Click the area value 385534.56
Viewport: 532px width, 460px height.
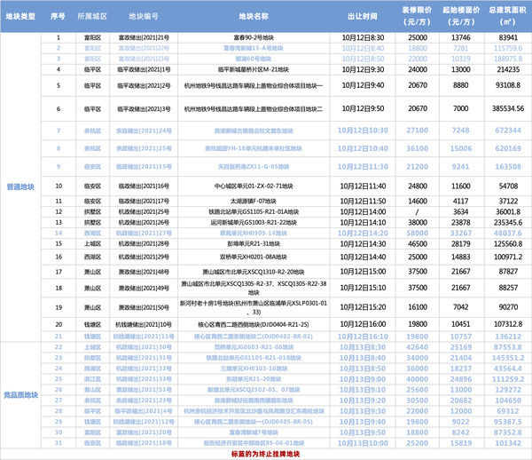(x=508, y=108)
